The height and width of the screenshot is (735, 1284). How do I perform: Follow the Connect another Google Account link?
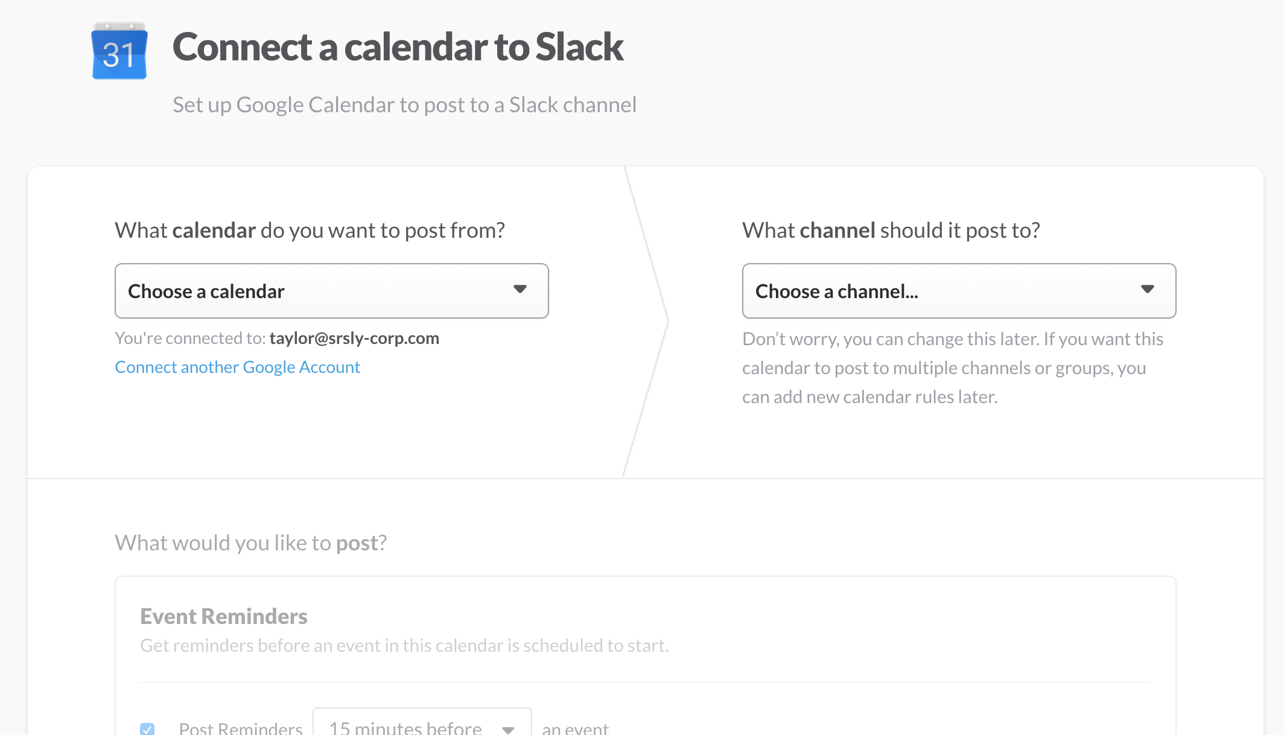[237, 367]
